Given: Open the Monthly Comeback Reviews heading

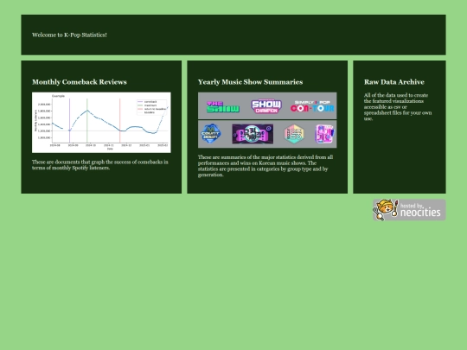Looking at the screenshot, I should click(x=80, y=82).
